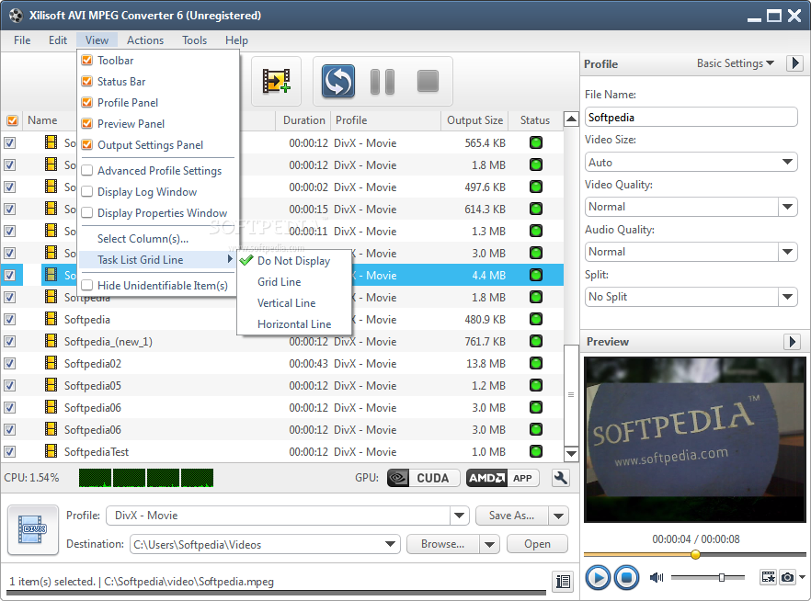Collapse the Preview panel arrow button
Screen dimensions: 811x601
[x=792, y=342]
